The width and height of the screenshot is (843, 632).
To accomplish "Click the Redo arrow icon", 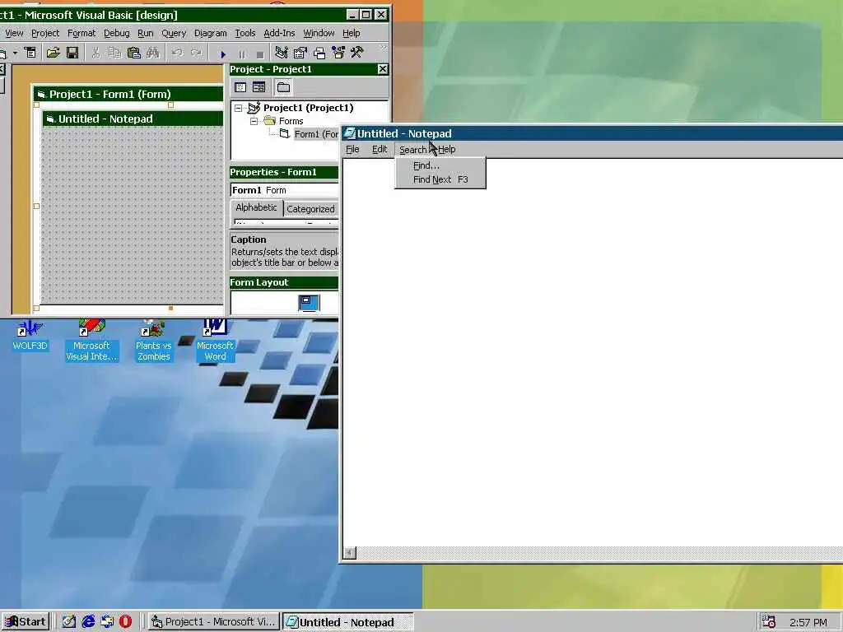I will (197, 52).
